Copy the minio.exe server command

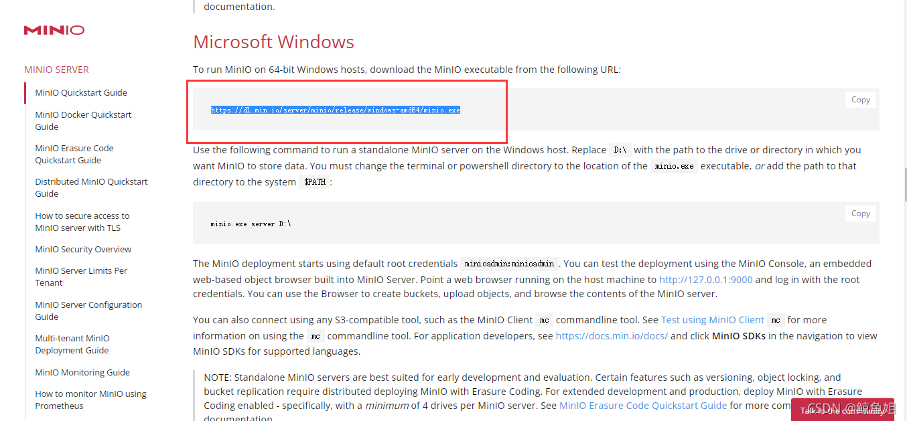[860, 214]
